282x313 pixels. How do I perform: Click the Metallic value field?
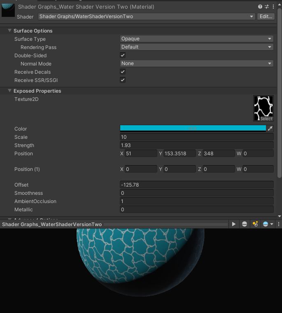[x=197, y=209]
